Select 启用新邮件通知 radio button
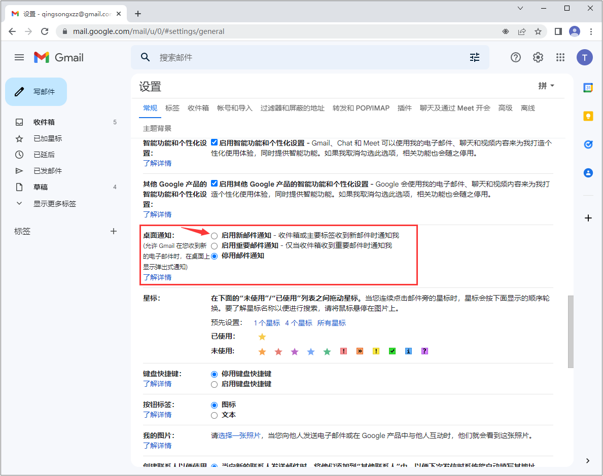 [214, 236]
